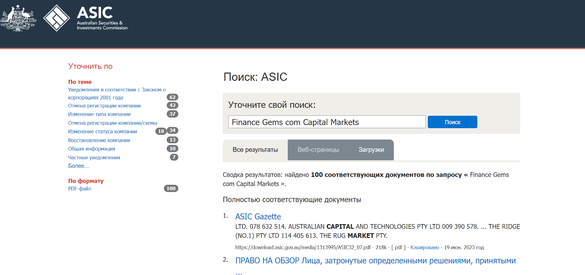Image resolution: width=585 pixels, height=275 pixels.
Task: Filter by Изменение типа компании topic
Action: (99, 114)
